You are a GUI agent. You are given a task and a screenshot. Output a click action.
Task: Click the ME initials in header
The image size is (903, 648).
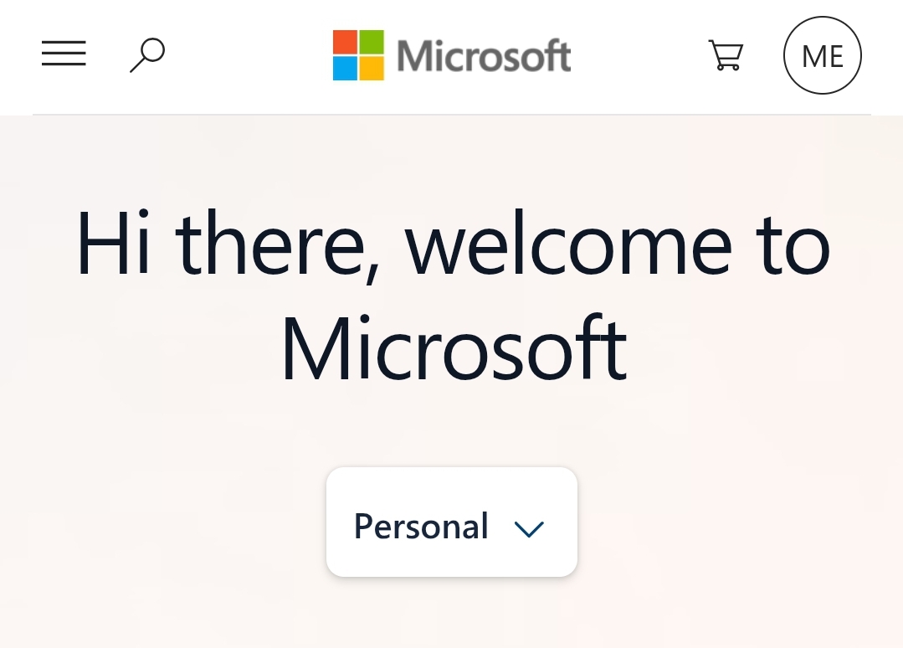(x=823, y=56)
